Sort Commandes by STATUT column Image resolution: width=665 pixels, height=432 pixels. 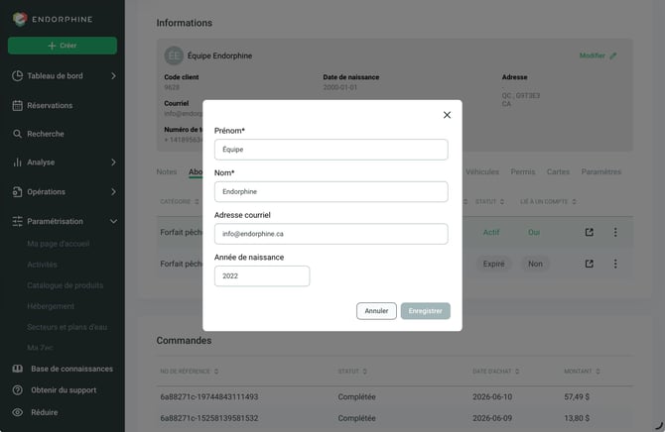(364, 372)
